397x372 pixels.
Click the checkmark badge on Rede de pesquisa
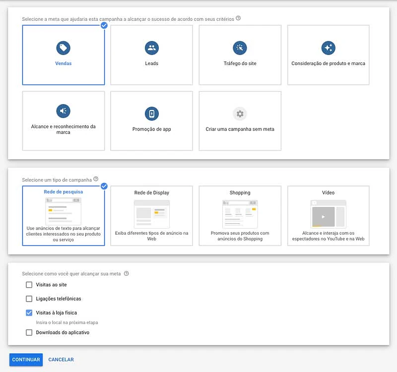tap(104, 186)
